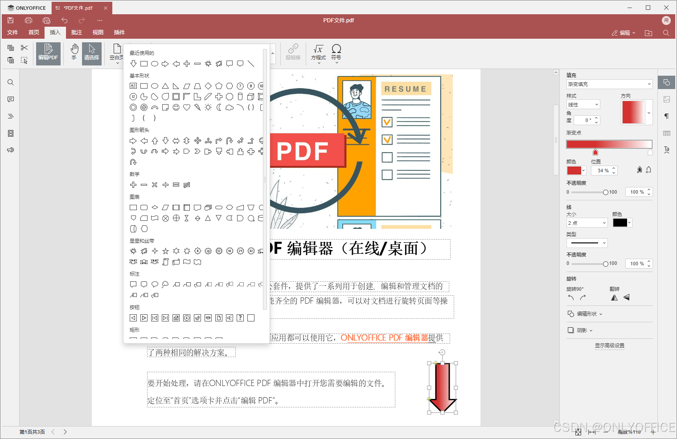Image resolution: width=677 pixels, height=439 pixels.
Task: Add a gradient point
Action: tap(640, 170)
